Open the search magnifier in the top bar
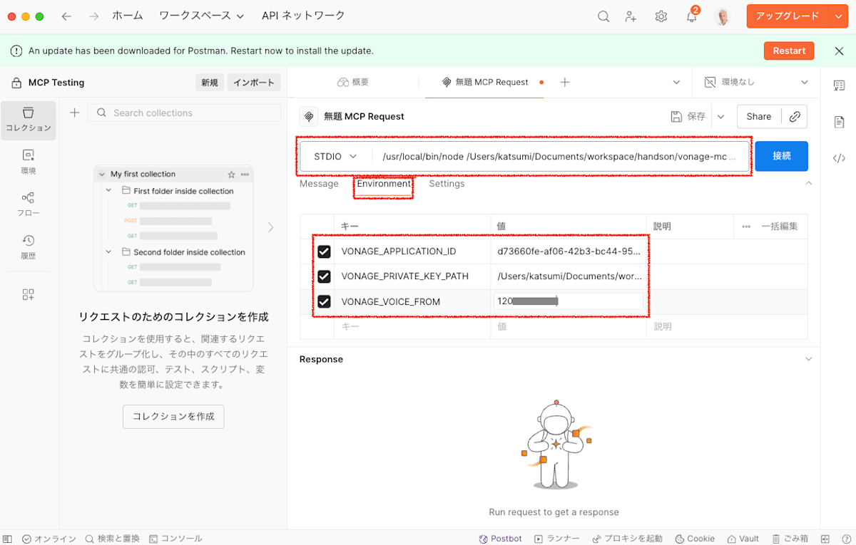The width and height of the screenshot is (856, 545). tap(603, 16)
